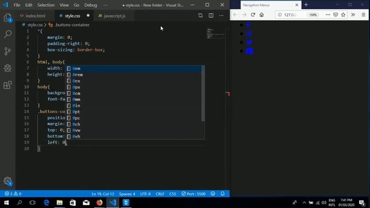Open the editor More Actions menu
This screenshot has width=370, height=208.
coord(221,16)
